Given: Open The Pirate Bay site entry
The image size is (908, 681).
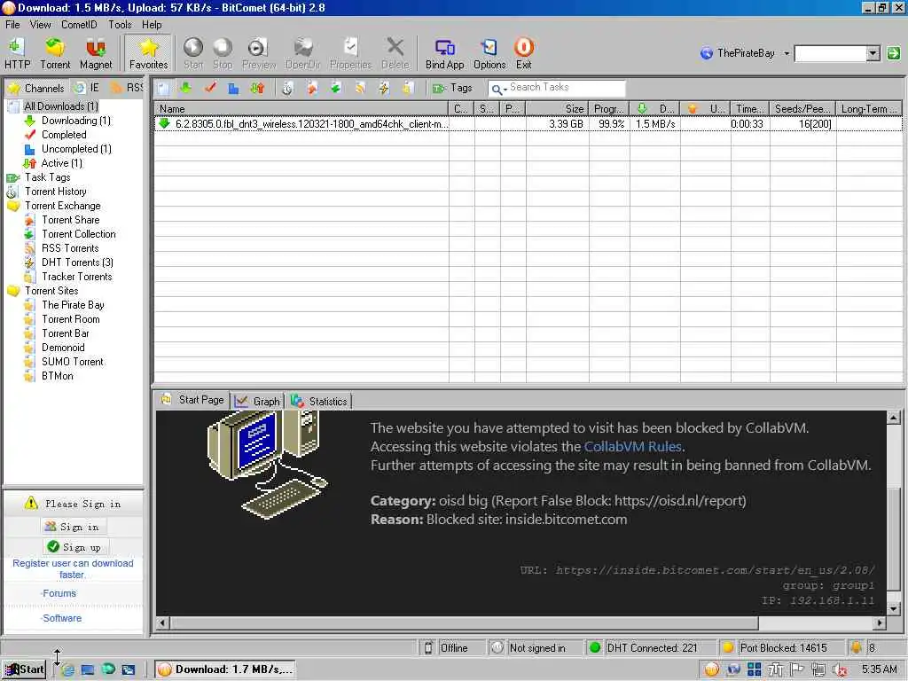Looking at the screenshot, I should (x=73, y=305).
